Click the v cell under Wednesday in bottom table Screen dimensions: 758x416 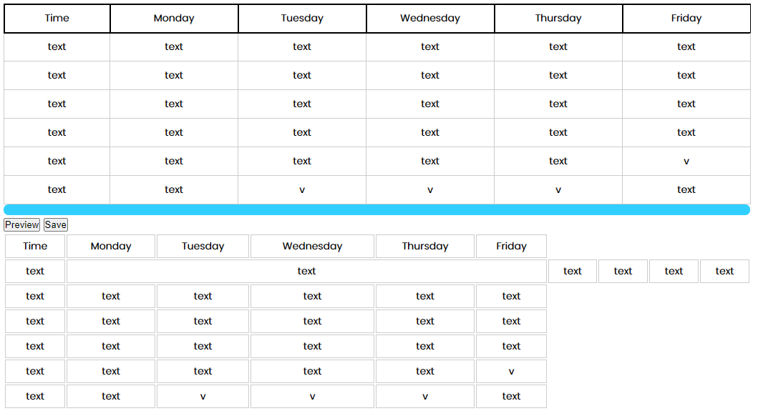point(312,396)
